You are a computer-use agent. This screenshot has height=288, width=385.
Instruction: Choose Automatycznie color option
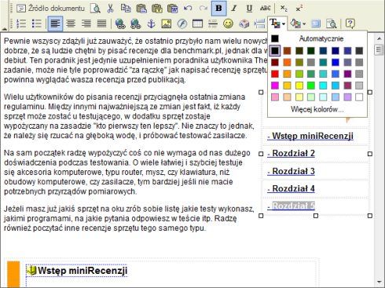click(318, 38)
